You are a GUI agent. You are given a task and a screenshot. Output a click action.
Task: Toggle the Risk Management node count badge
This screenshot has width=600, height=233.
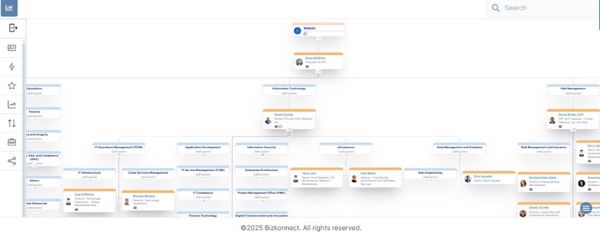(x=573, y=96)
